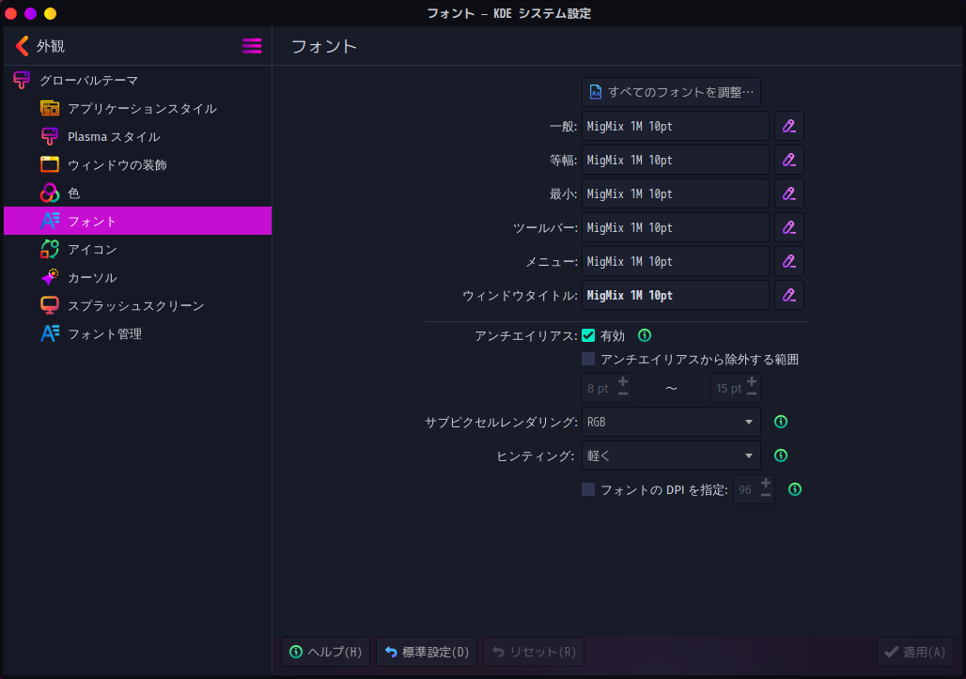This screenshot has width=966, height=679.
Task: Open the サブピクセルレンダリング RGB dropdown
Action: (x=671, y=423)
